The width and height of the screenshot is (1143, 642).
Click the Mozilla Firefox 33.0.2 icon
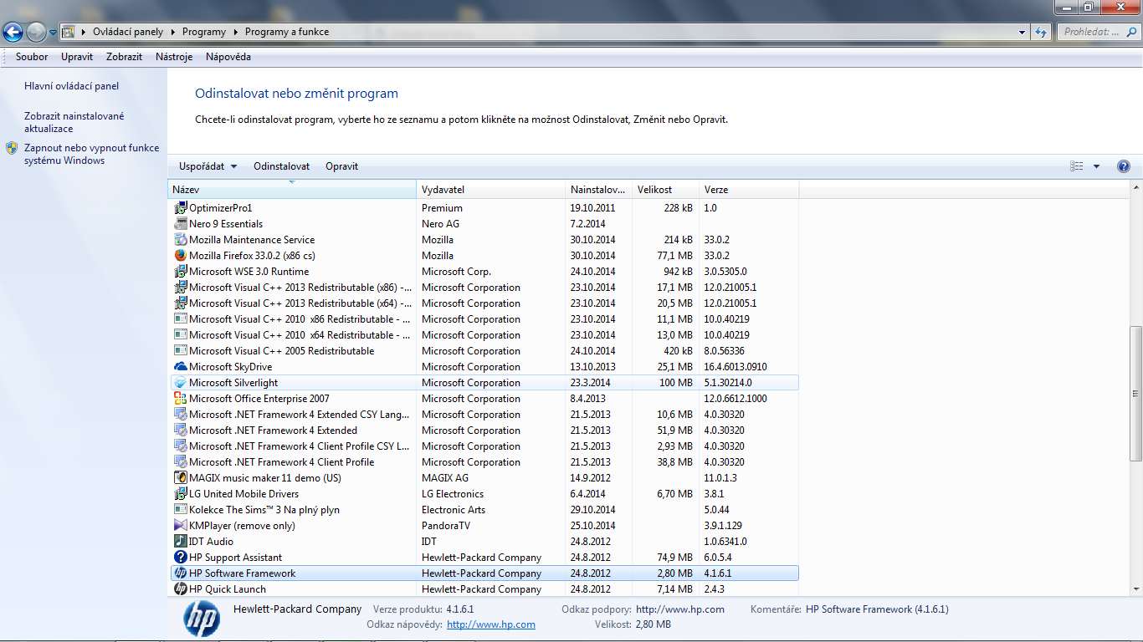pos(181,256)
